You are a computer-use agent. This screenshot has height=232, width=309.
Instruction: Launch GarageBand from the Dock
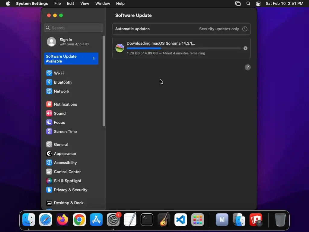(164, 220)
